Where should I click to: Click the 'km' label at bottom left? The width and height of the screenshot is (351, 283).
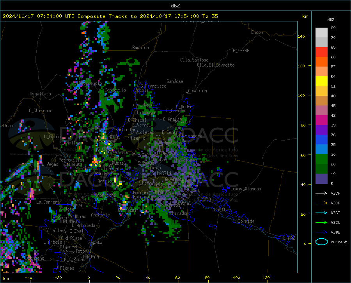click(5, 279)
